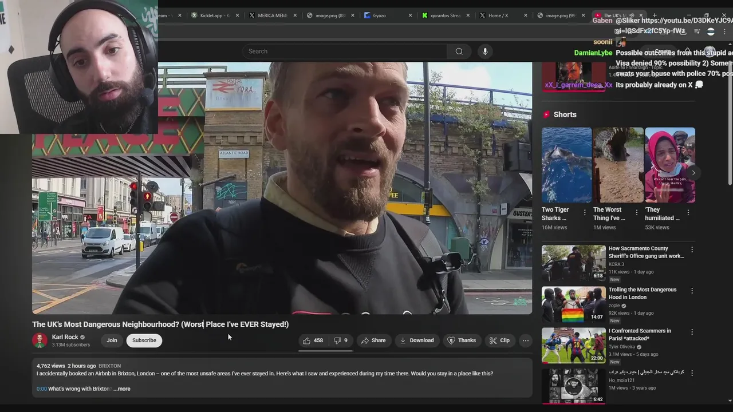Open Trolling the Most Dangerous Hood title
The width and height of the screenshot is (733, 412).
point(642,294)
